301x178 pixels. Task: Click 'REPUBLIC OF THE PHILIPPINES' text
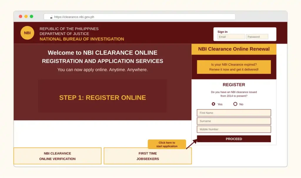point(69,29)
